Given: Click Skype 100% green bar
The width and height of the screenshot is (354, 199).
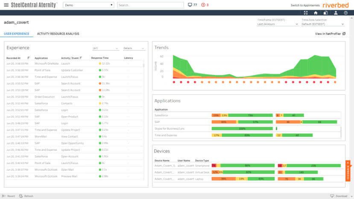Looking at the screenshot, I should click(x=242, y=129).
